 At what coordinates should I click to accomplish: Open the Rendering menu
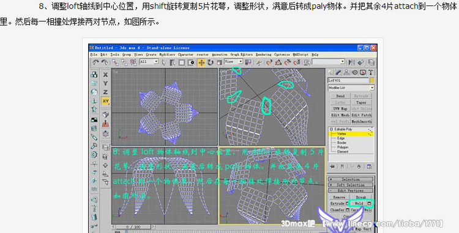pos(263,54)
